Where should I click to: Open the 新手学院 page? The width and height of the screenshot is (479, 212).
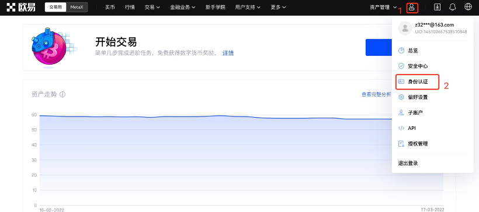point(216,8)
